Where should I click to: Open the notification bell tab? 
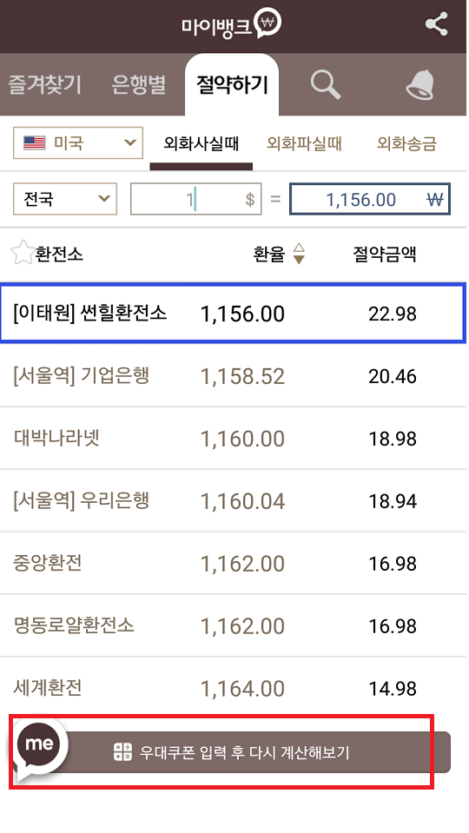420,85
